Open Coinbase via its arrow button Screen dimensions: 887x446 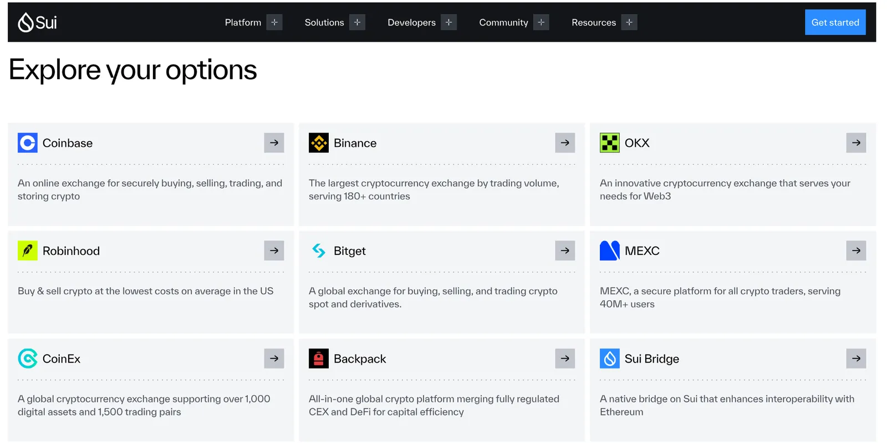click(274, 143)
